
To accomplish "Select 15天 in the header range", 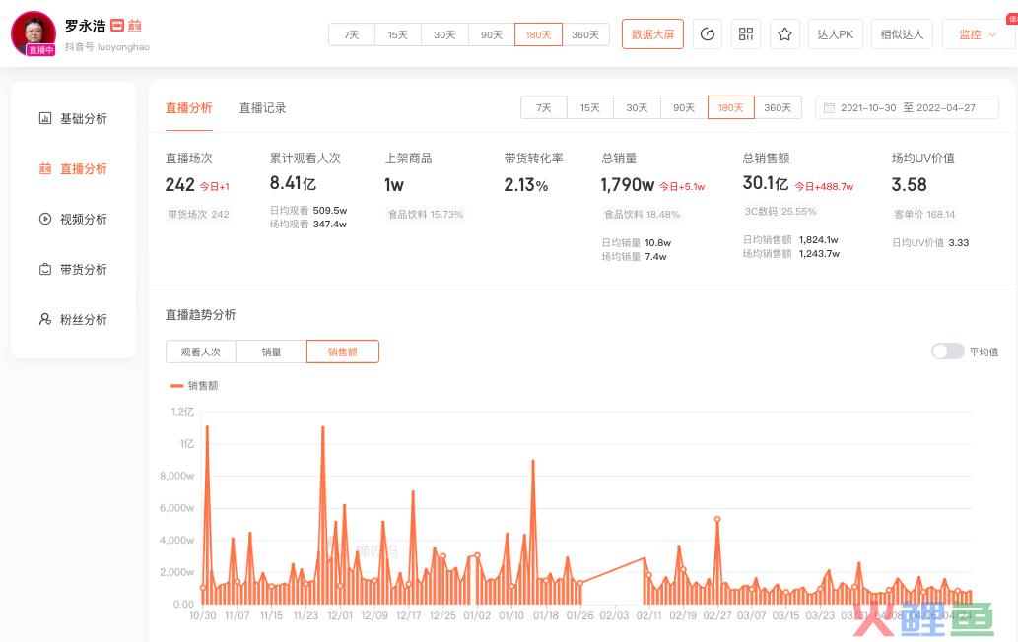I will [x=398, y=34].
